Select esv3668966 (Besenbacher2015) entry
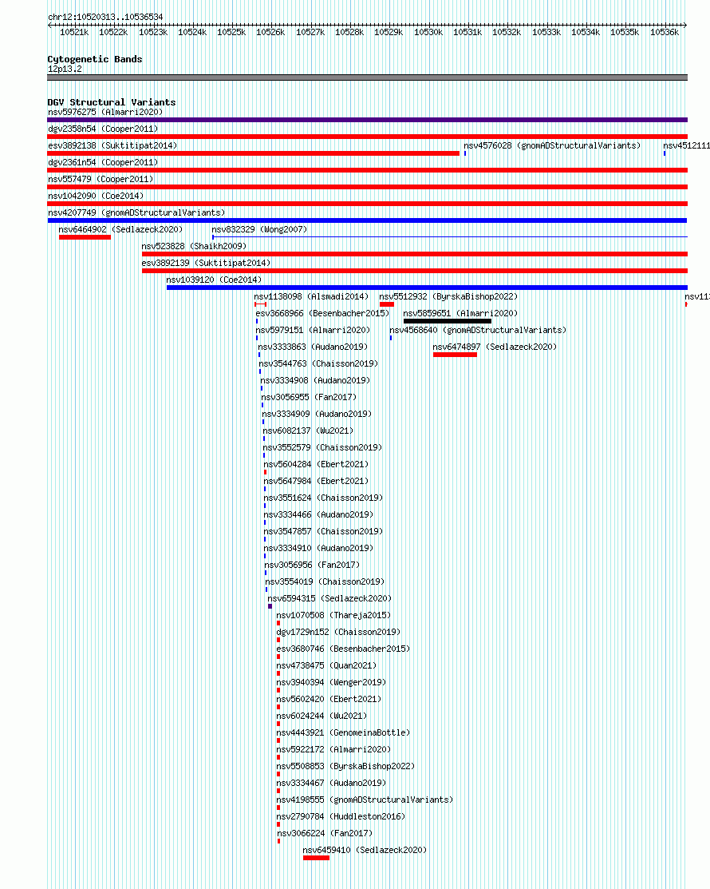The height and width of the screenshot is (889, 710). click(322, 314)
